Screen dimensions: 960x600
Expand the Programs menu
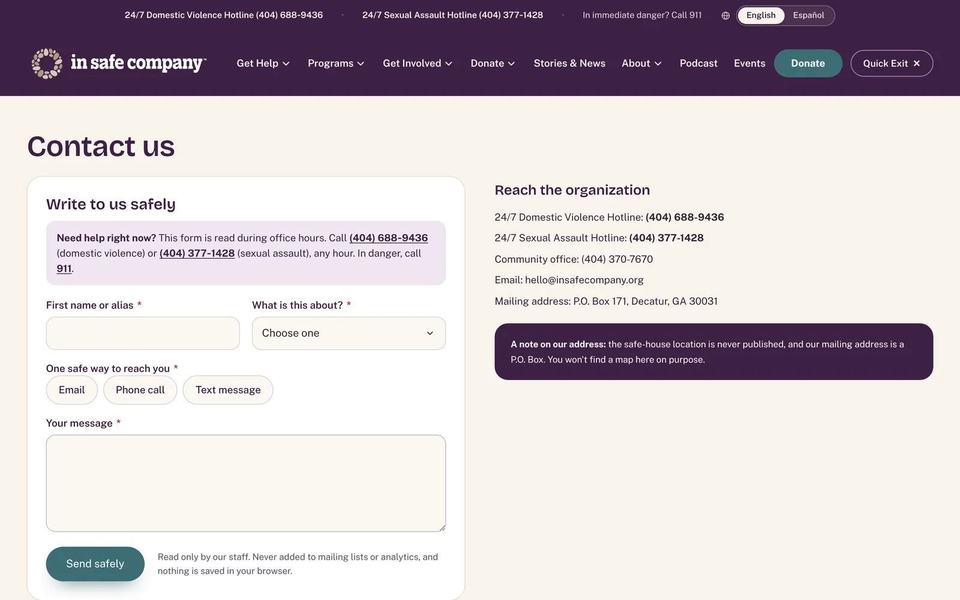tap(336, 63)
